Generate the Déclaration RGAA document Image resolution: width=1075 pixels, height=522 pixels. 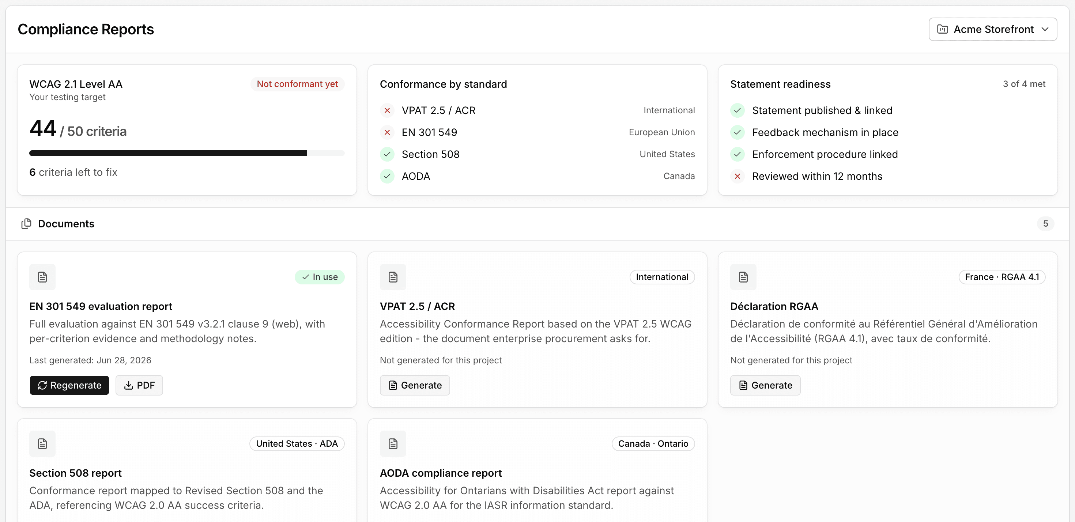point(765,385)
